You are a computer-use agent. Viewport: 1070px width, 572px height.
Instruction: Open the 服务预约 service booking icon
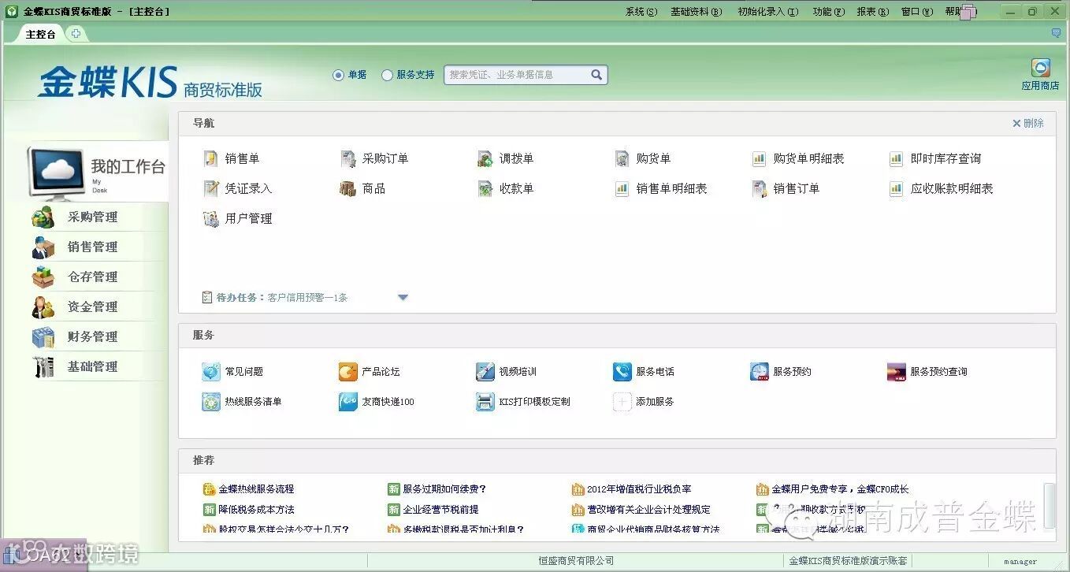pyautogui.click(x=760, y=371)
